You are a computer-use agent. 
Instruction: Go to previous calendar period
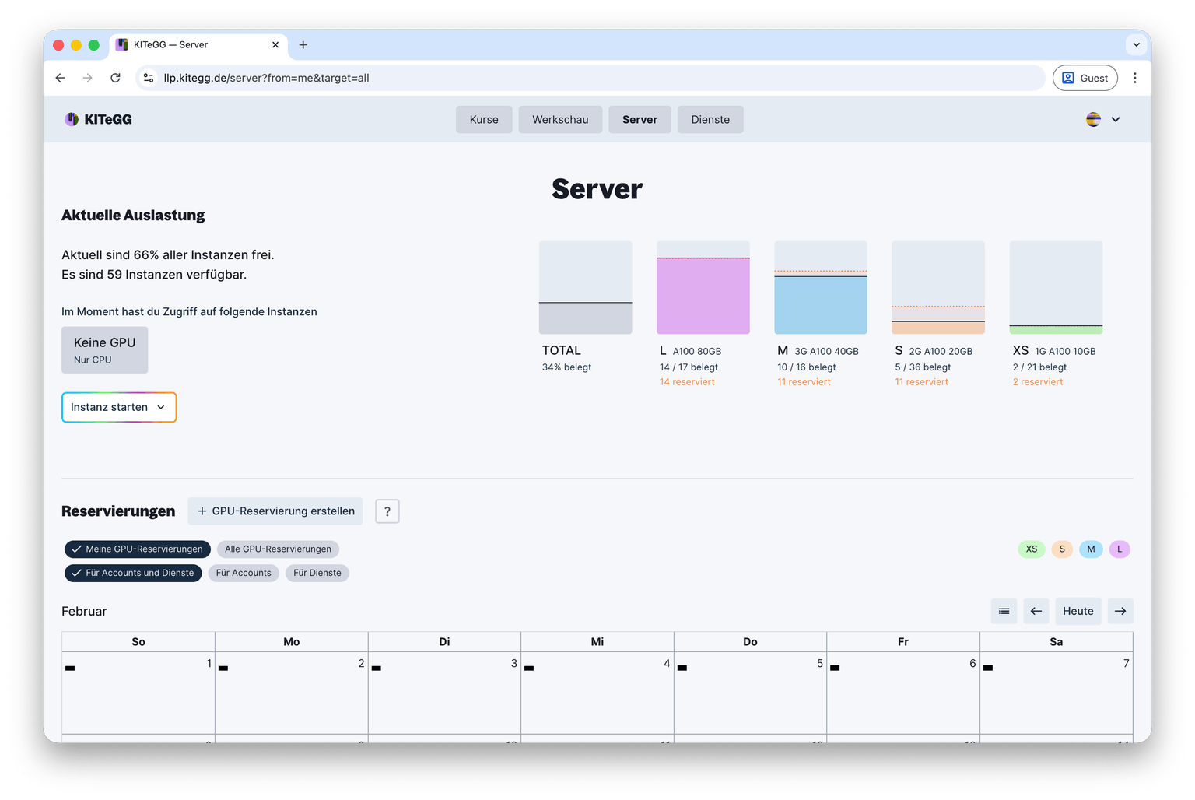(x=1036, y=611)
